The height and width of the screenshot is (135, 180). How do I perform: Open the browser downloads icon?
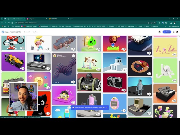click(171, 23)
